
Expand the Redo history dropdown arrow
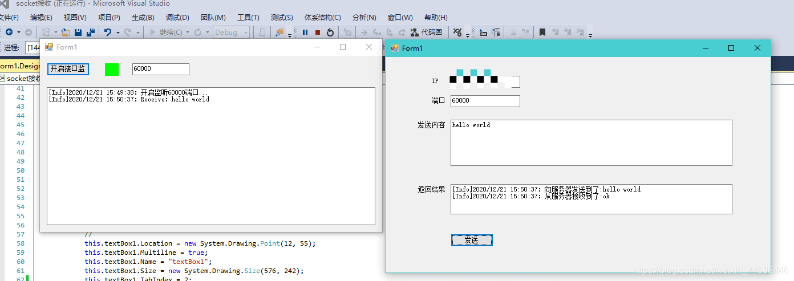(x=137, y=32)
